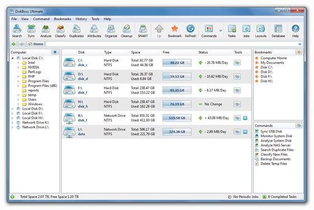Image resolution: width=314 pixels, height=210 pixels.
Task: Disconnect network drive K:\ with the X icon
Action: point(245,118)
